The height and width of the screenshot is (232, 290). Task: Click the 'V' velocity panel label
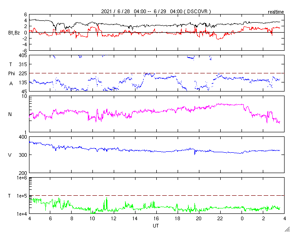pos(10,155)
